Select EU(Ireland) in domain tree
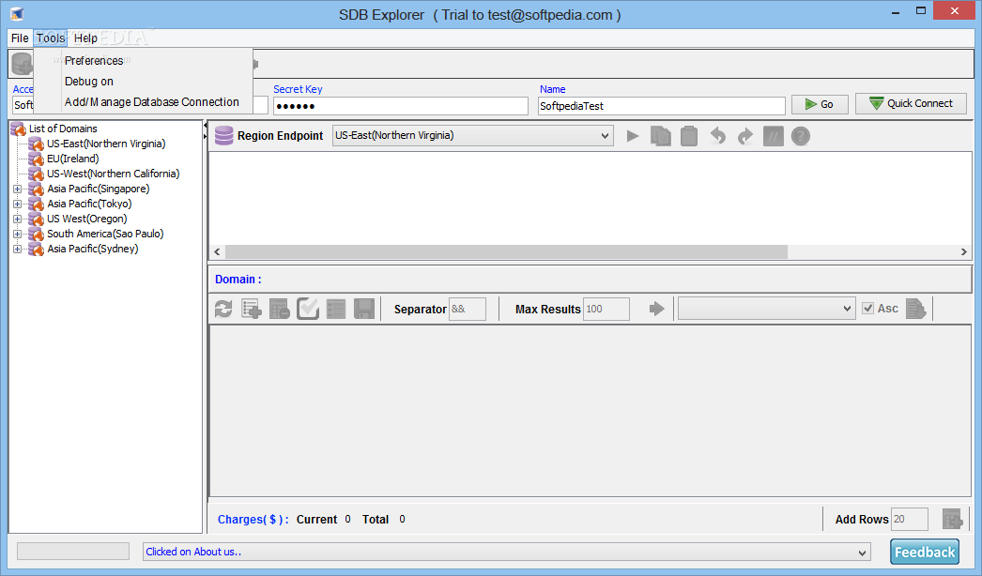 click(x=72, y=159)
